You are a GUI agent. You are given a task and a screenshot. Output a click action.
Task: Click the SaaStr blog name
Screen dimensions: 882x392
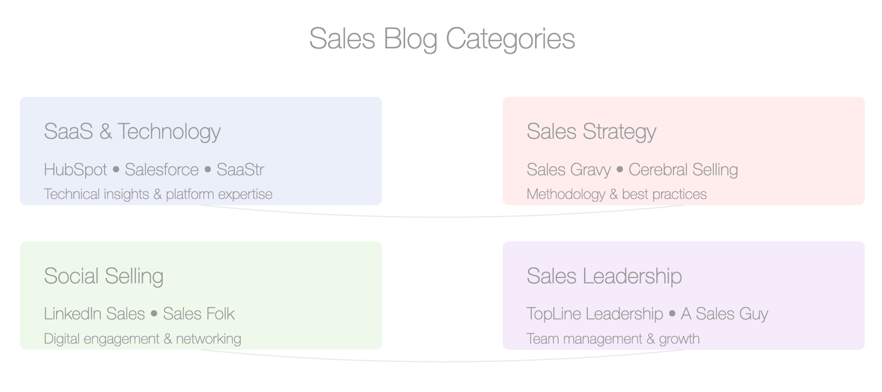coord(240,170)
